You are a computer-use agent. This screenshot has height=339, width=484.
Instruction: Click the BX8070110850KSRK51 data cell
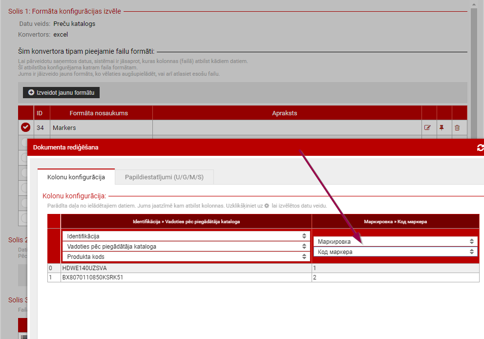click(186, 277)
